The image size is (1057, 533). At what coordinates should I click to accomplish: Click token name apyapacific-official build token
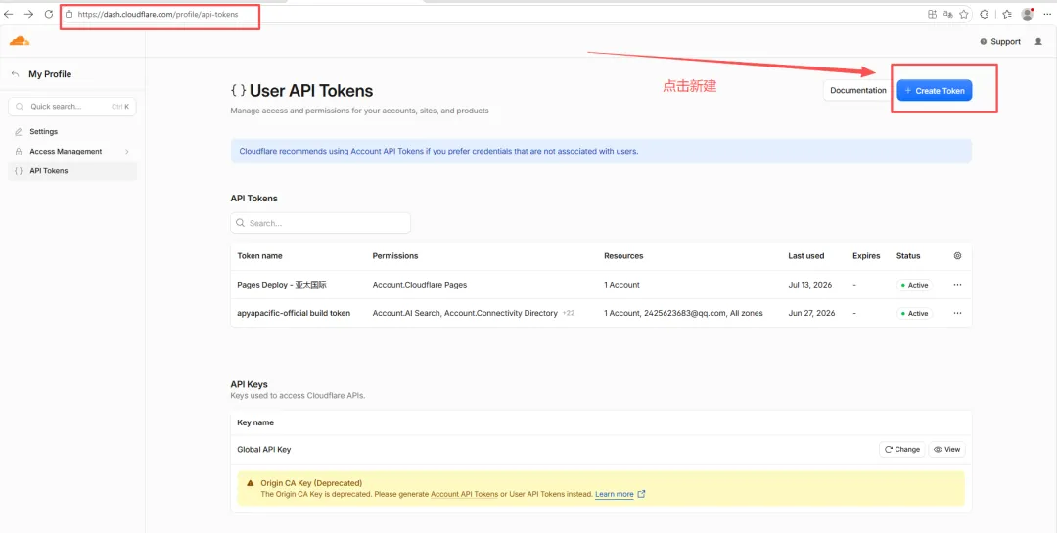coord(294,313)
